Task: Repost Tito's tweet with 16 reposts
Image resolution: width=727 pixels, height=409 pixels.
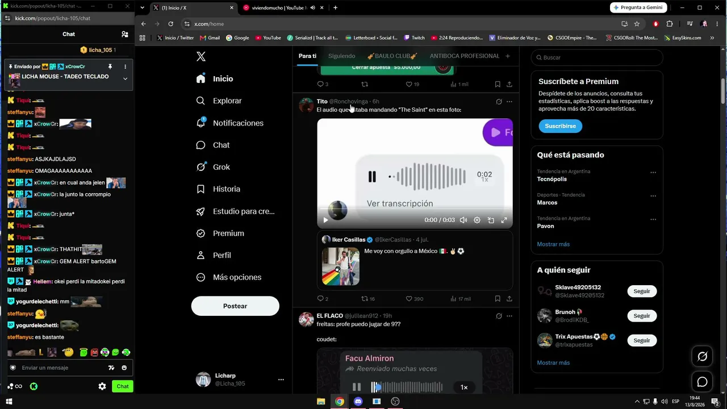Action: [x=368, y=299]
